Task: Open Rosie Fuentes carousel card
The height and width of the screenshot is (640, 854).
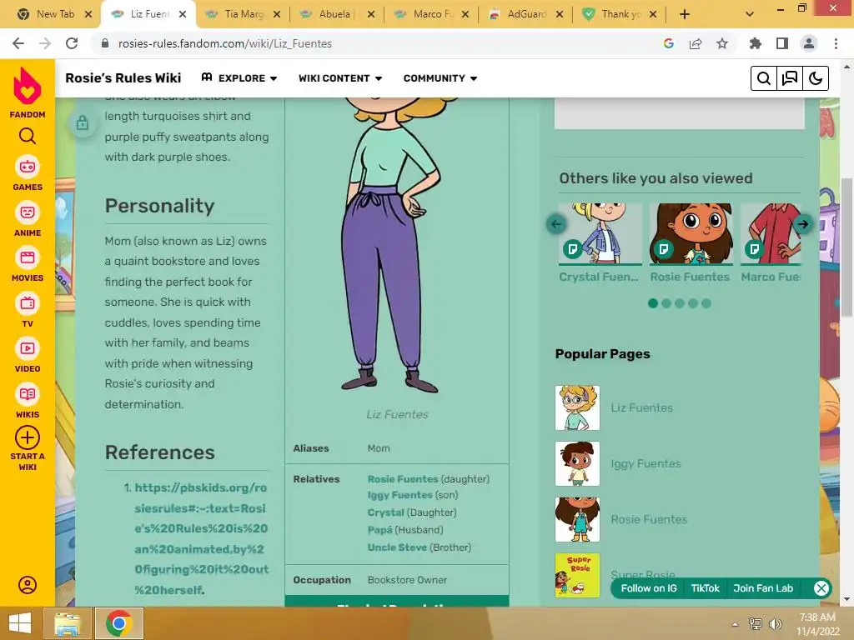Action: (691, 243)
